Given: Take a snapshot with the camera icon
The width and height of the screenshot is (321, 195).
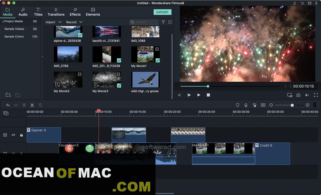Looking at the screenshot, I should click(x=298, y=95).
